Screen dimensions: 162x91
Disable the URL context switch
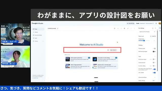[x=154, y=73]
